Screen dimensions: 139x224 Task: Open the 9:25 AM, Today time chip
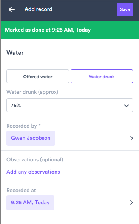[30, 203]
